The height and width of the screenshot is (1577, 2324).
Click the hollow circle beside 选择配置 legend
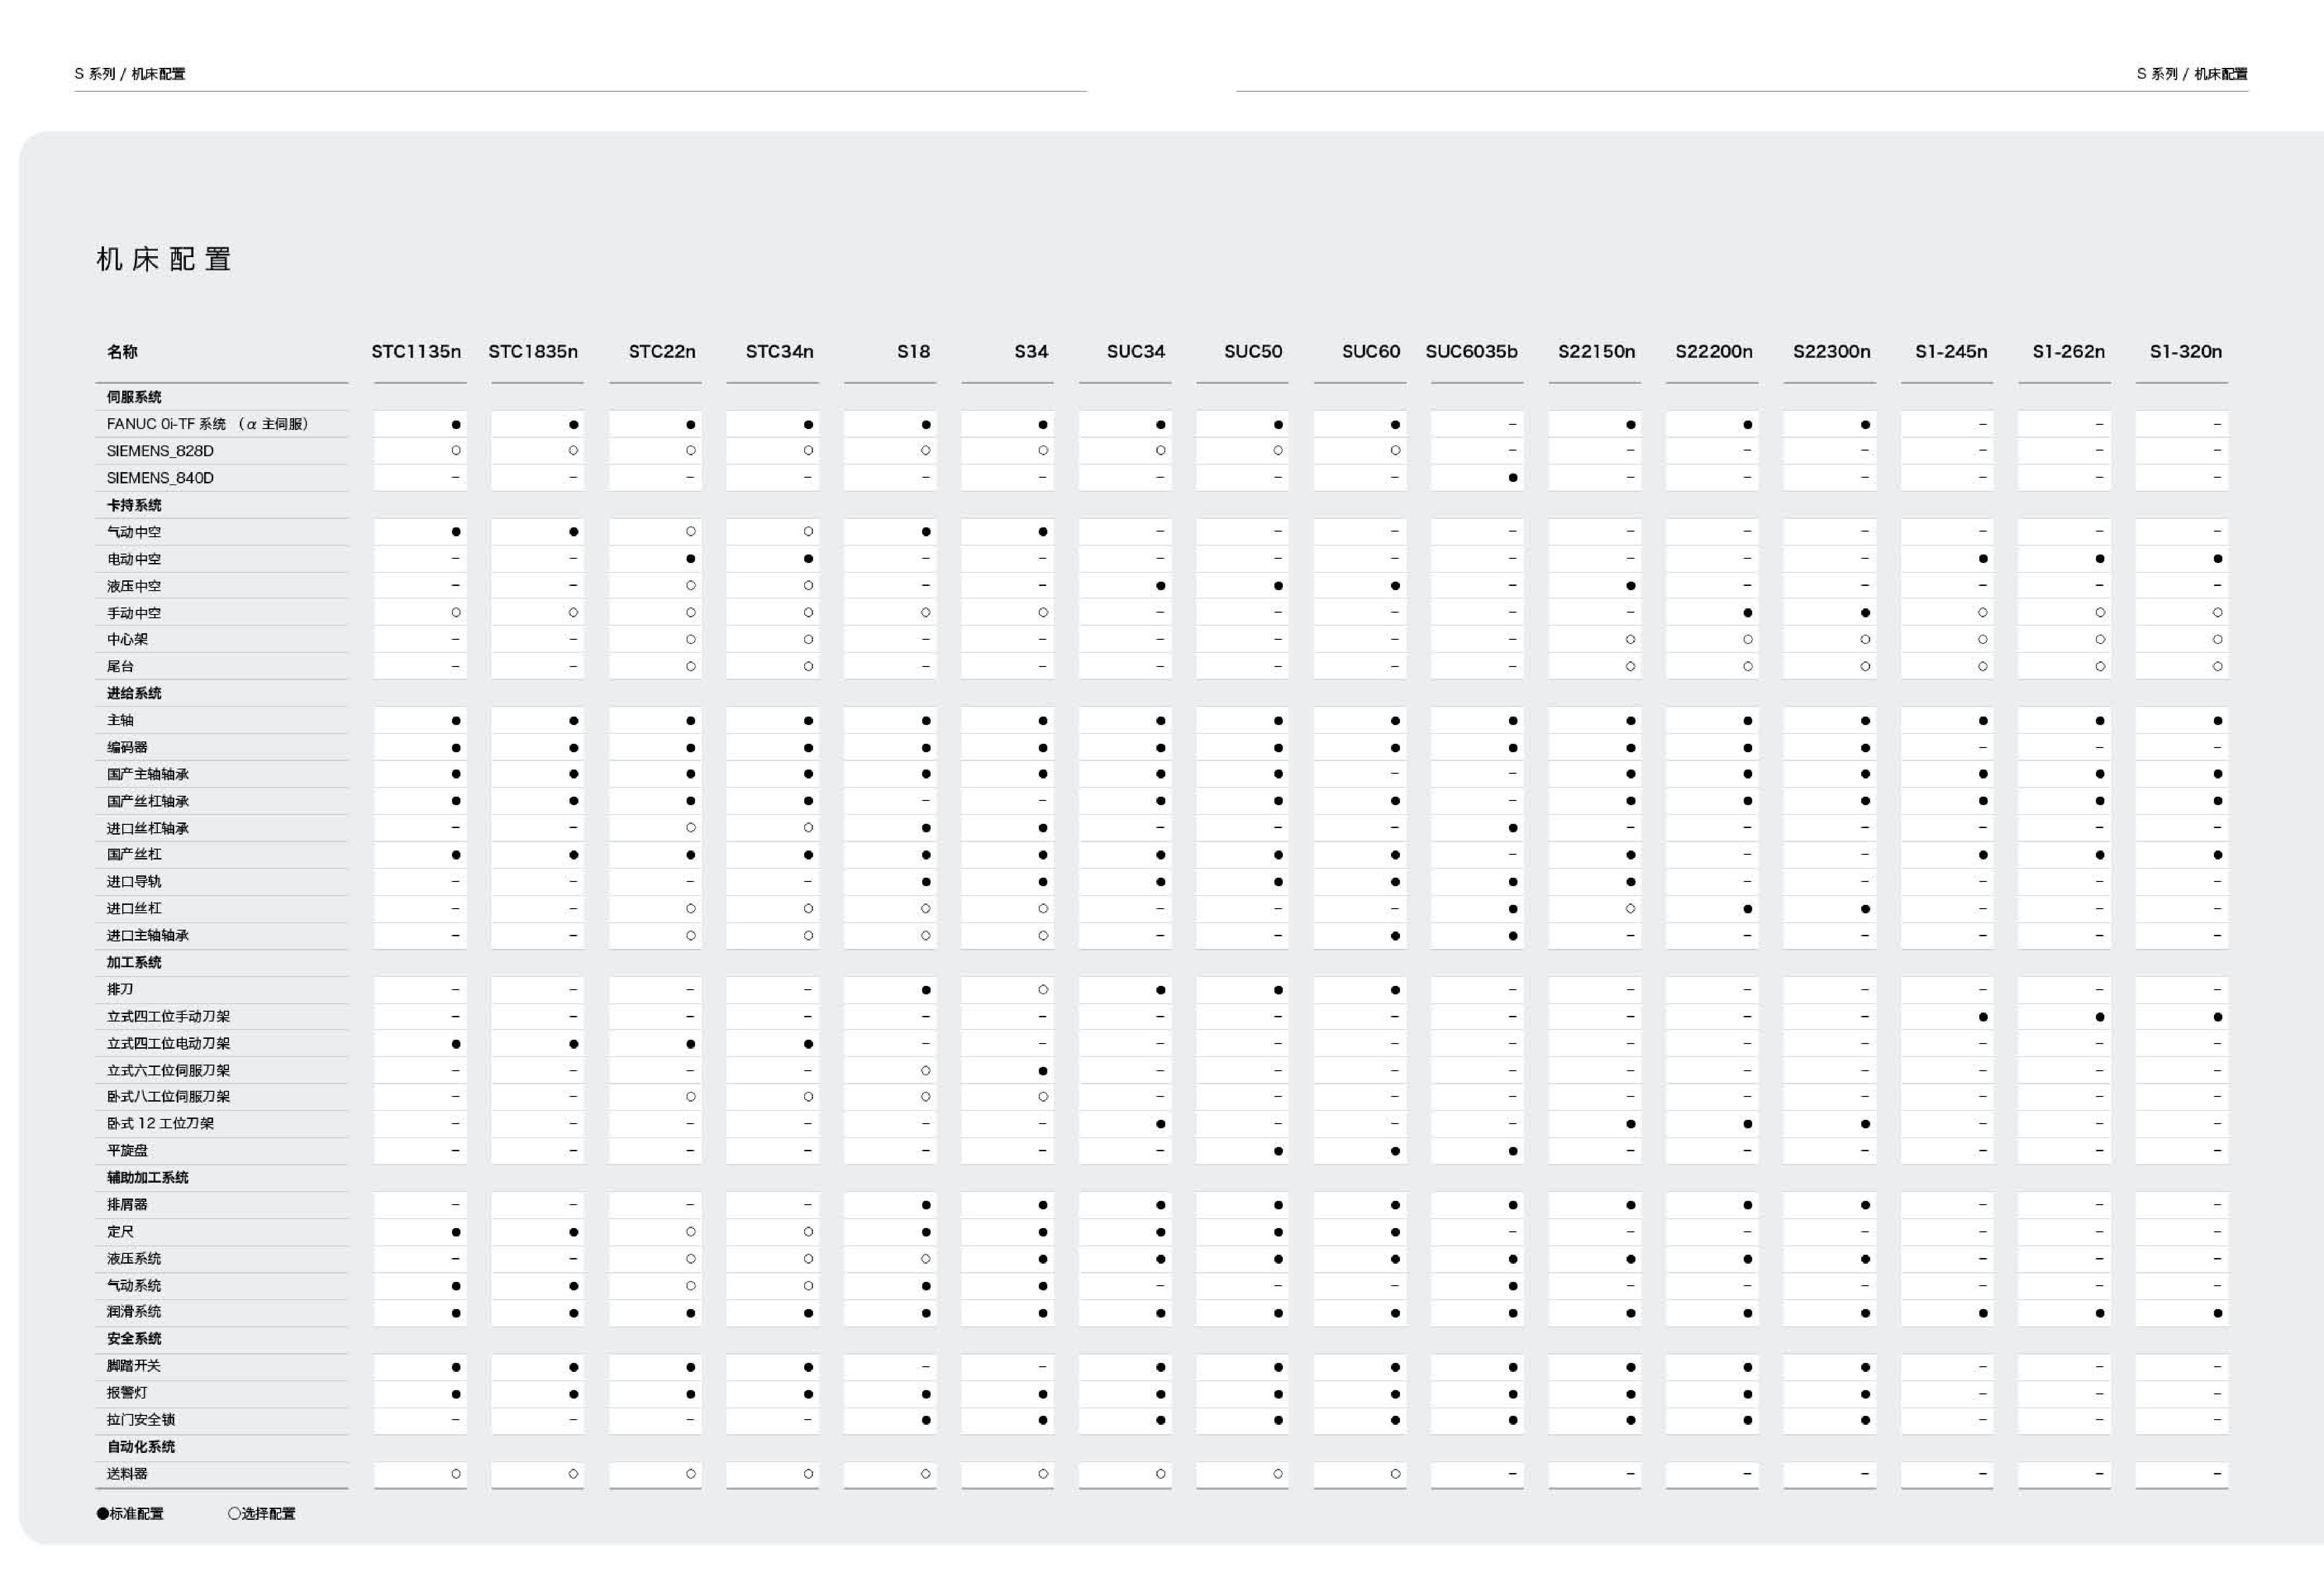point(234,1513)
